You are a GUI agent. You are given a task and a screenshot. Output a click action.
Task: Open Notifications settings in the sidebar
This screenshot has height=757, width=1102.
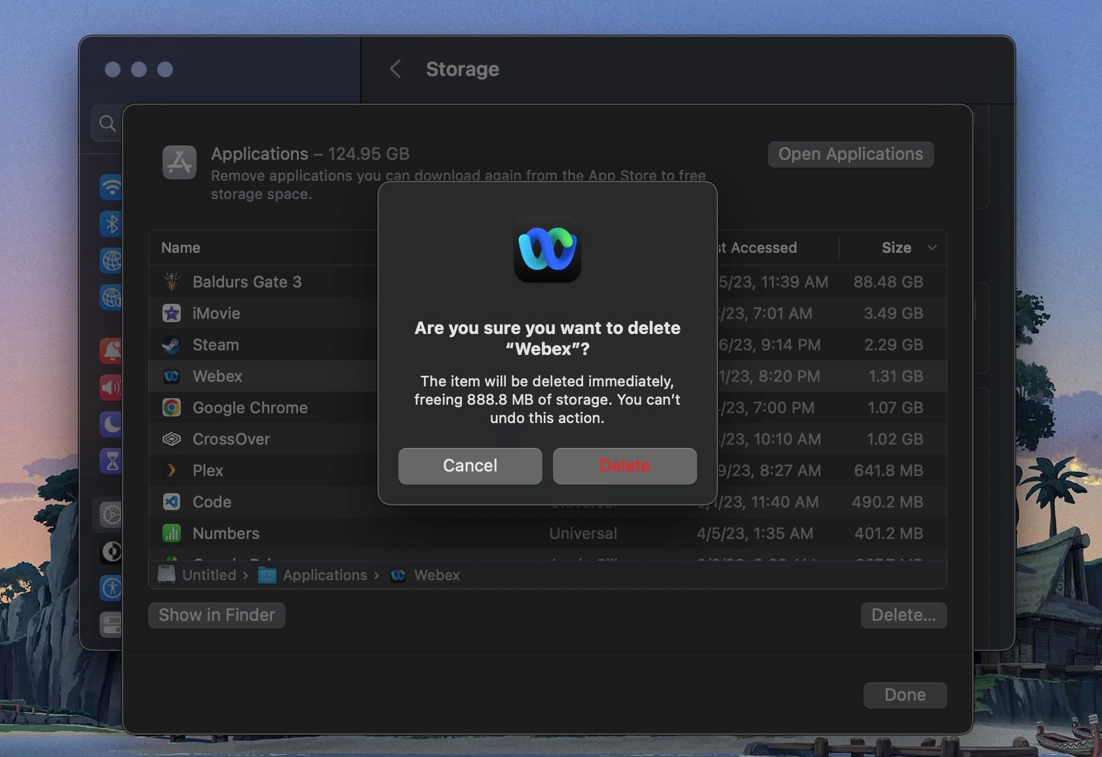(x=111, y=350)
